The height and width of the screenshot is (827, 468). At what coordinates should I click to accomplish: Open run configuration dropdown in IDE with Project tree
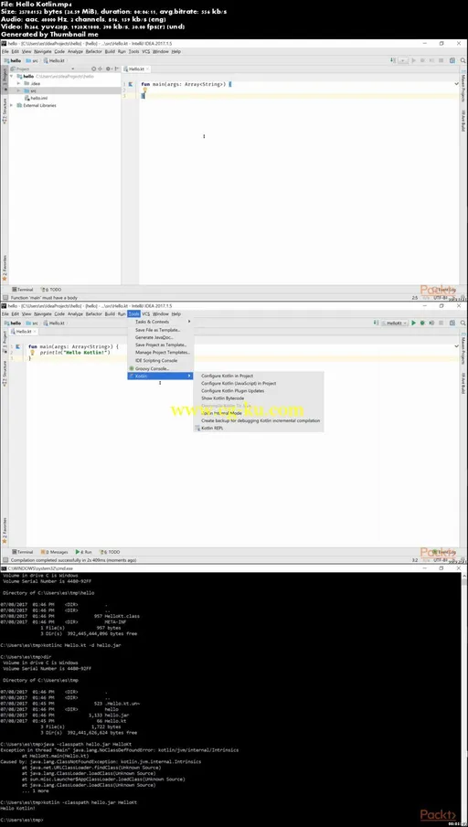tap(402, 60)
